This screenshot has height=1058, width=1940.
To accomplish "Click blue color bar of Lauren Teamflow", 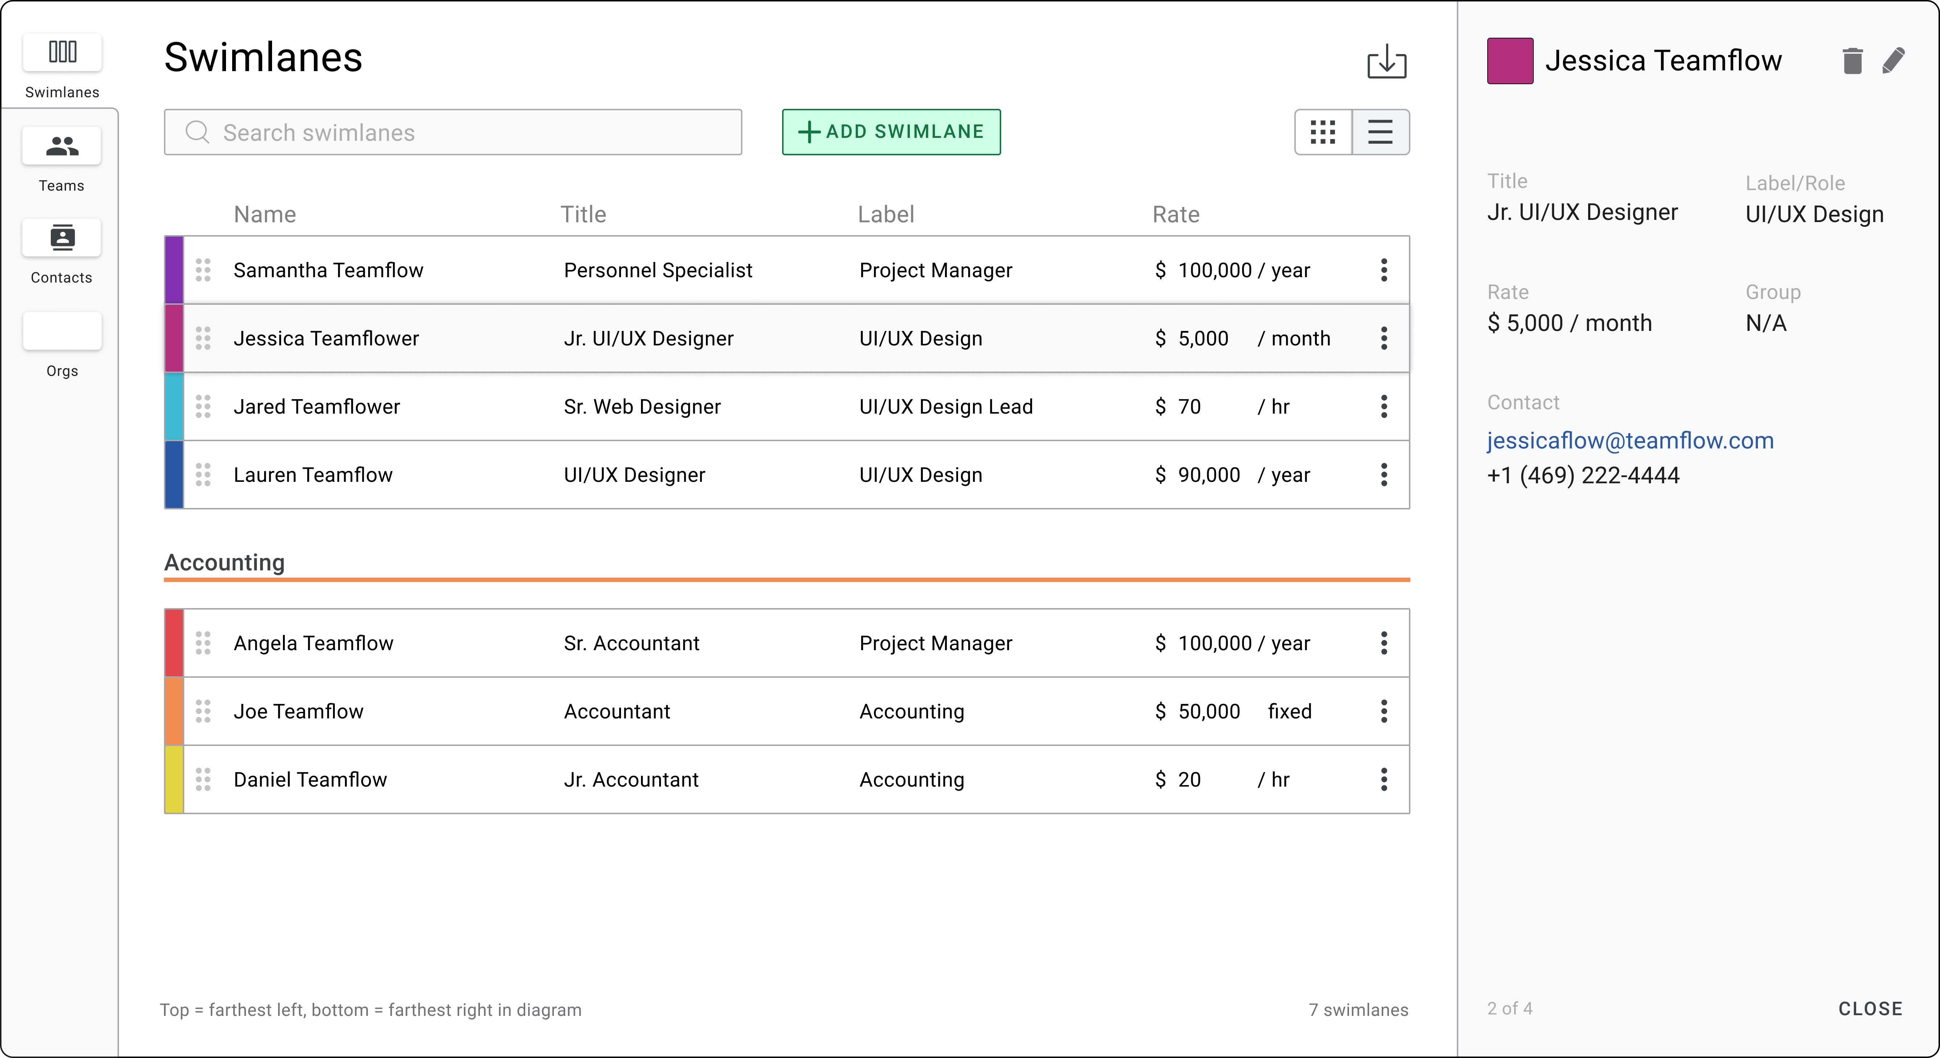I will tap(175, 475).
